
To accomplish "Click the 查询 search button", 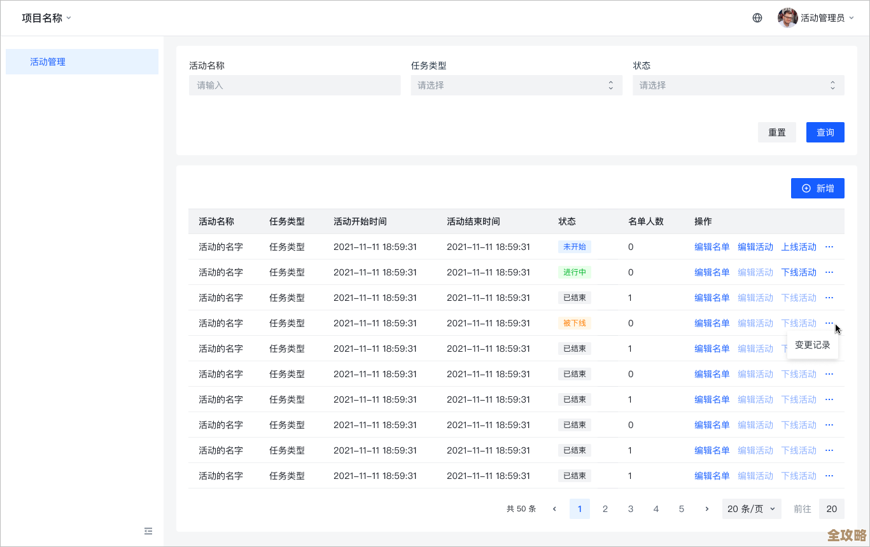I will (825, 132).
